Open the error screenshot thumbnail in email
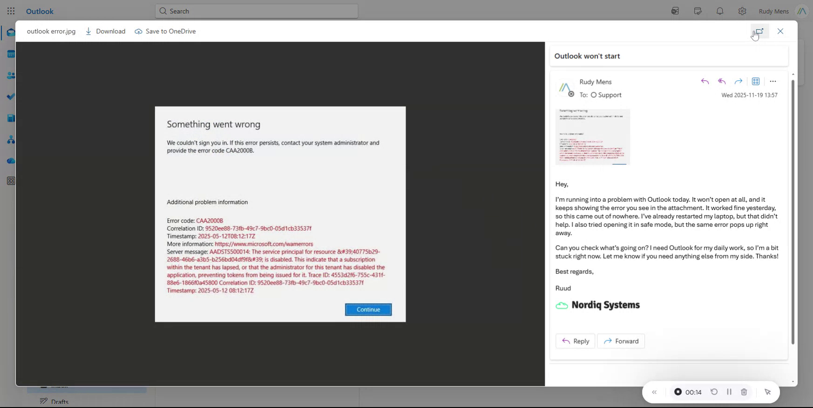 (x=593, y=137)
